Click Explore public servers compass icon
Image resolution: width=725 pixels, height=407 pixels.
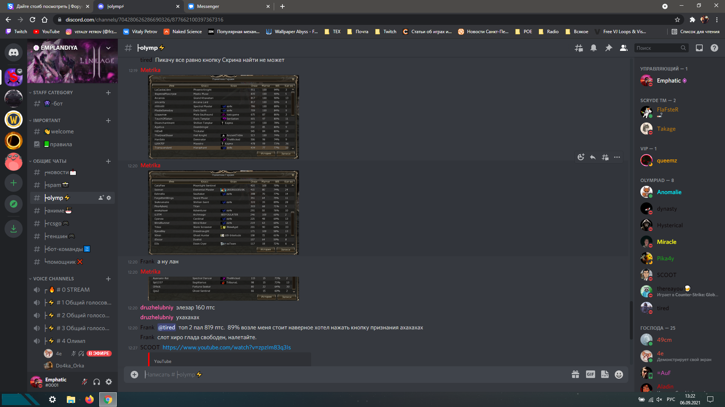(x=14, y=204)
